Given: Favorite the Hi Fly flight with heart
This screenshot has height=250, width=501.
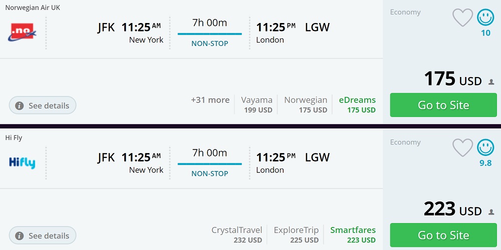Looking at the screenshot, I should (462, 148).
